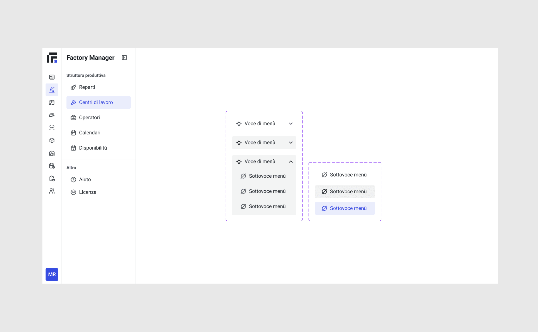Click the Struttura produttiva section heading
Image resolution: width=538 pixels, height=332 pixels.
[86, 75]
